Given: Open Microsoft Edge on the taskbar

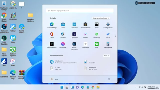Looking at the screenshot, I should pos(82,87).
